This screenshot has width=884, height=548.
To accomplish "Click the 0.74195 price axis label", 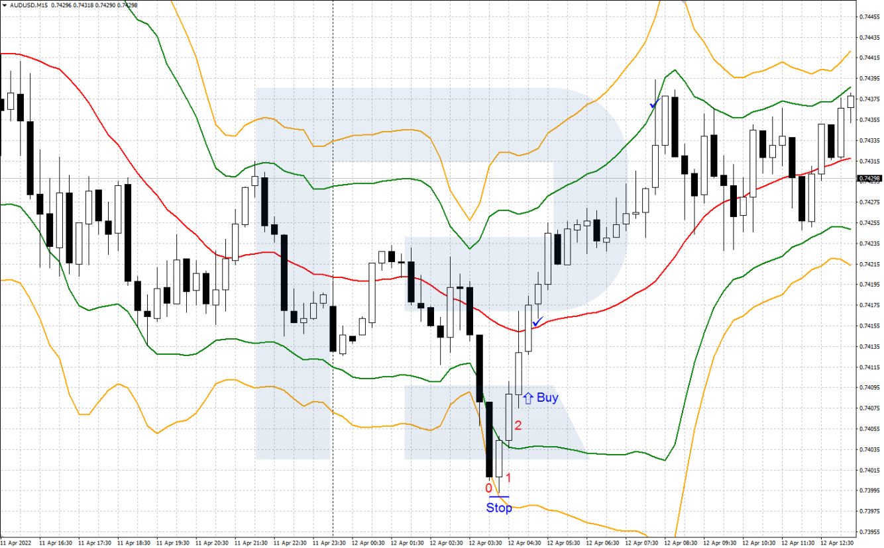I will pyautogui.click(x=869, y=285).
